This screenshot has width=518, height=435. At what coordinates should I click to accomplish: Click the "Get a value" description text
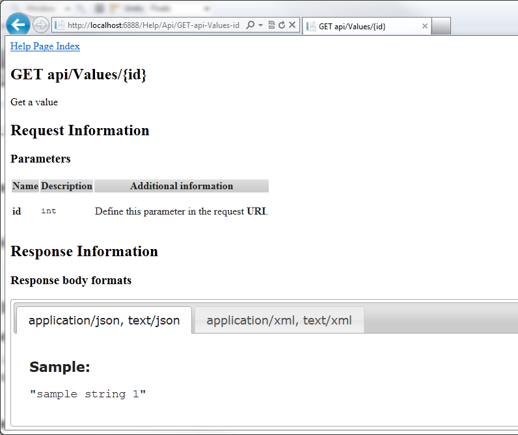34,102
